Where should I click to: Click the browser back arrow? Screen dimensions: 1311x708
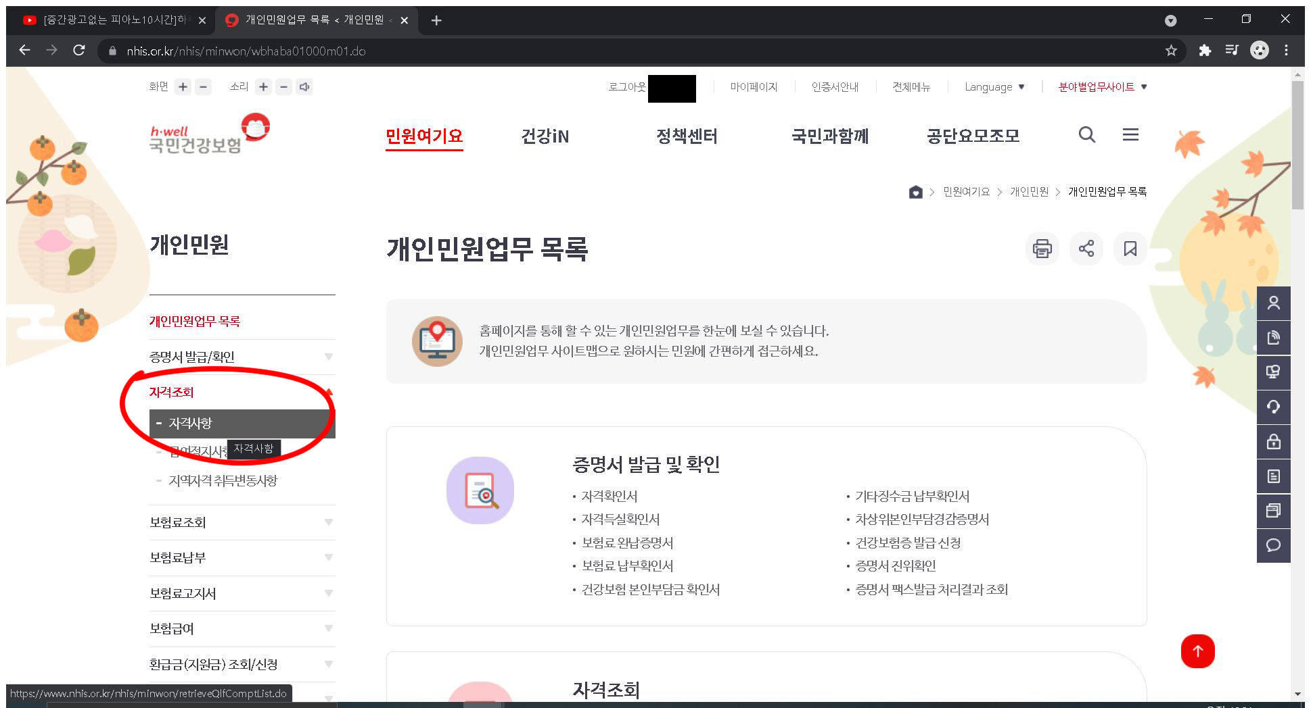tap(24, 50)
